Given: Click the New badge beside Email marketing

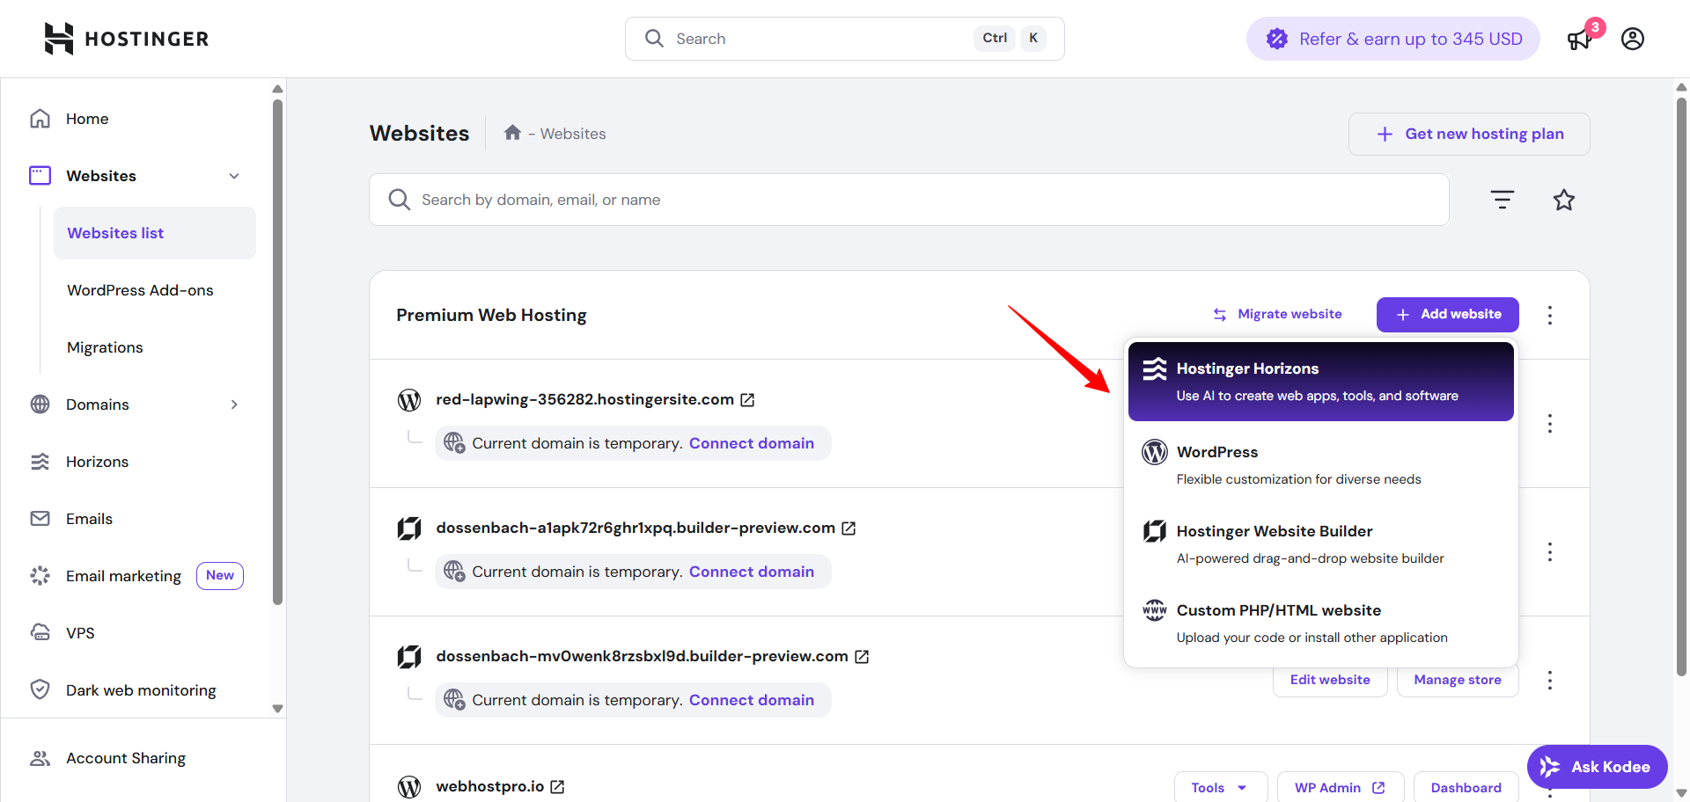Looking at the screenshot, I should pos(220,576).
